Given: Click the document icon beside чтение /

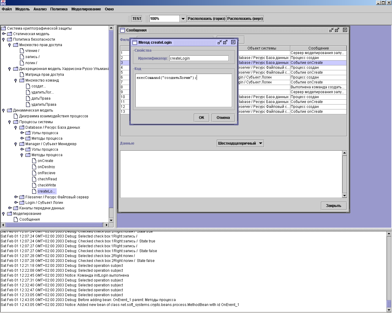Looking at the screenshot, I should [22, 51].
